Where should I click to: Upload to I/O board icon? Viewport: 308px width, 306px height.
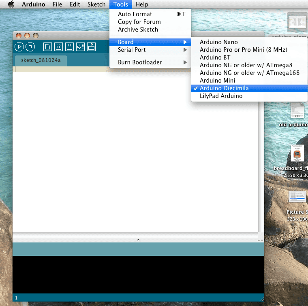tap(80, 47)
